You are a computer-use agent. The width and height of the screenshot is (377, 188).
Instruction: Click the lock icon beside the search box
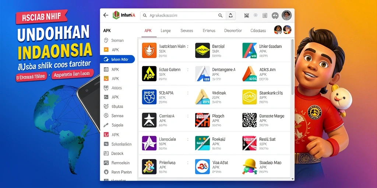pyautogui.click(x=230, y=15)
